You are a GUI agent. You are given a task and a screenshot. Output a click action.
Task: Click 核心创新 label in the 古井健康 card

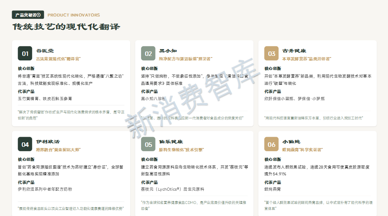[x=272, y=68]
